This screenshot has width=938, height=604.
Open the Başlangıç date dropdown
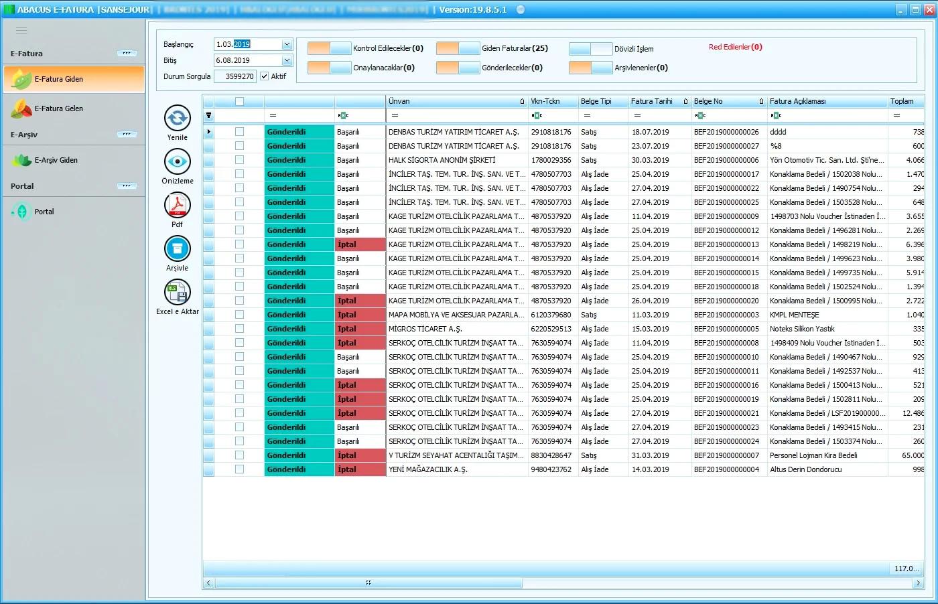(287, 44)
